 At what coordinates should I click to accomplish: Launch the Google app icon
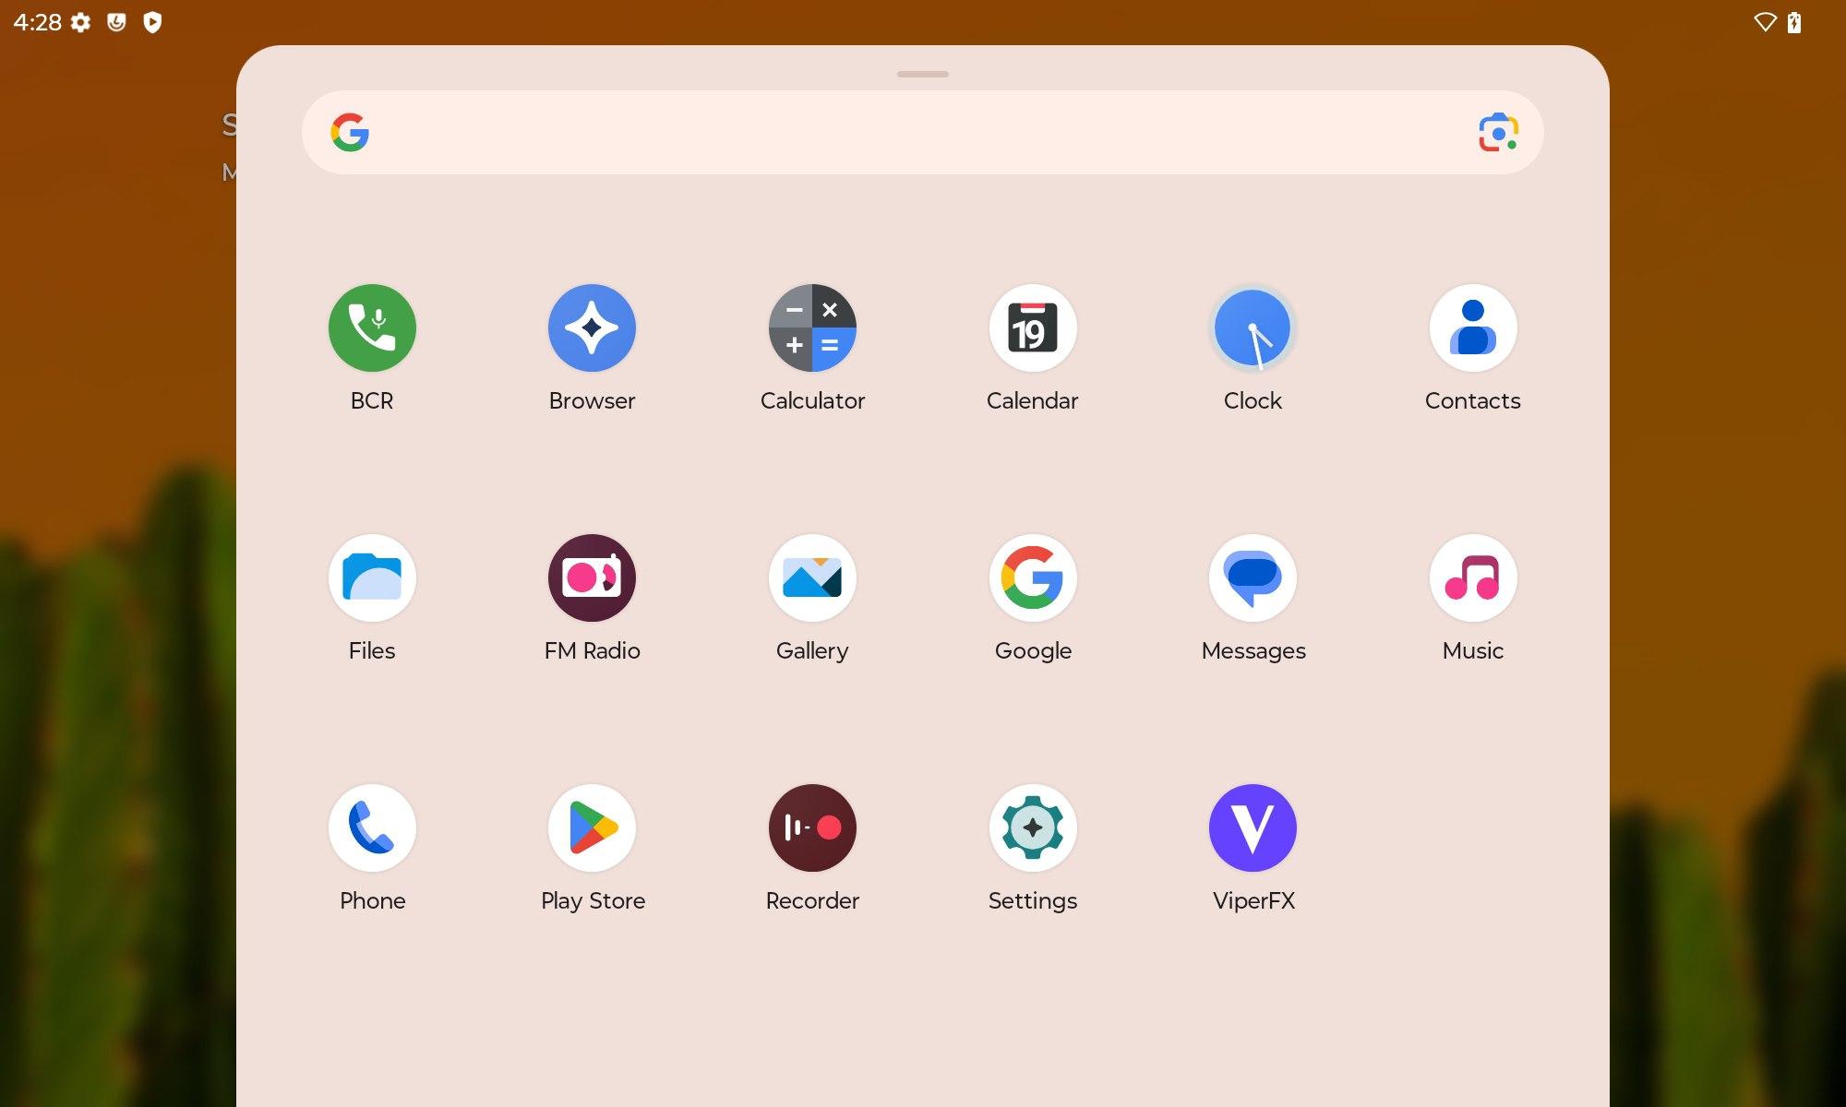tap(1033, 578)
